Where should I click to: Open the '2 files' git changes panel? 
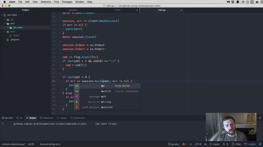pos(236,144)
